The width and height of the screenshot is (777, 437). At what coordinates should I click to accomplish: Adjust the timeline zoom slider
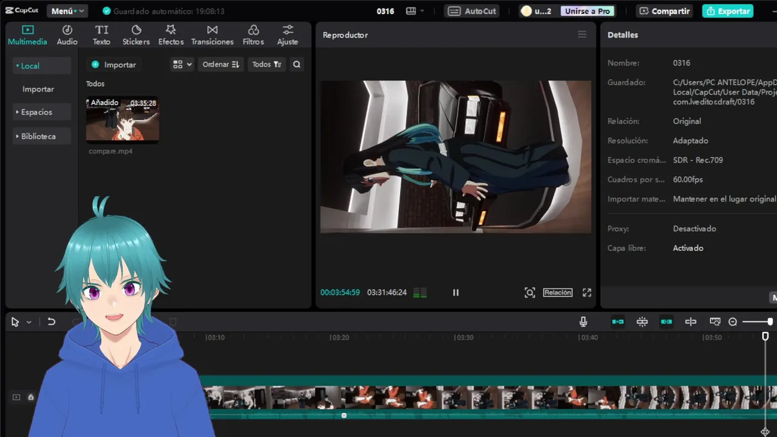click(x=758, y=322)
